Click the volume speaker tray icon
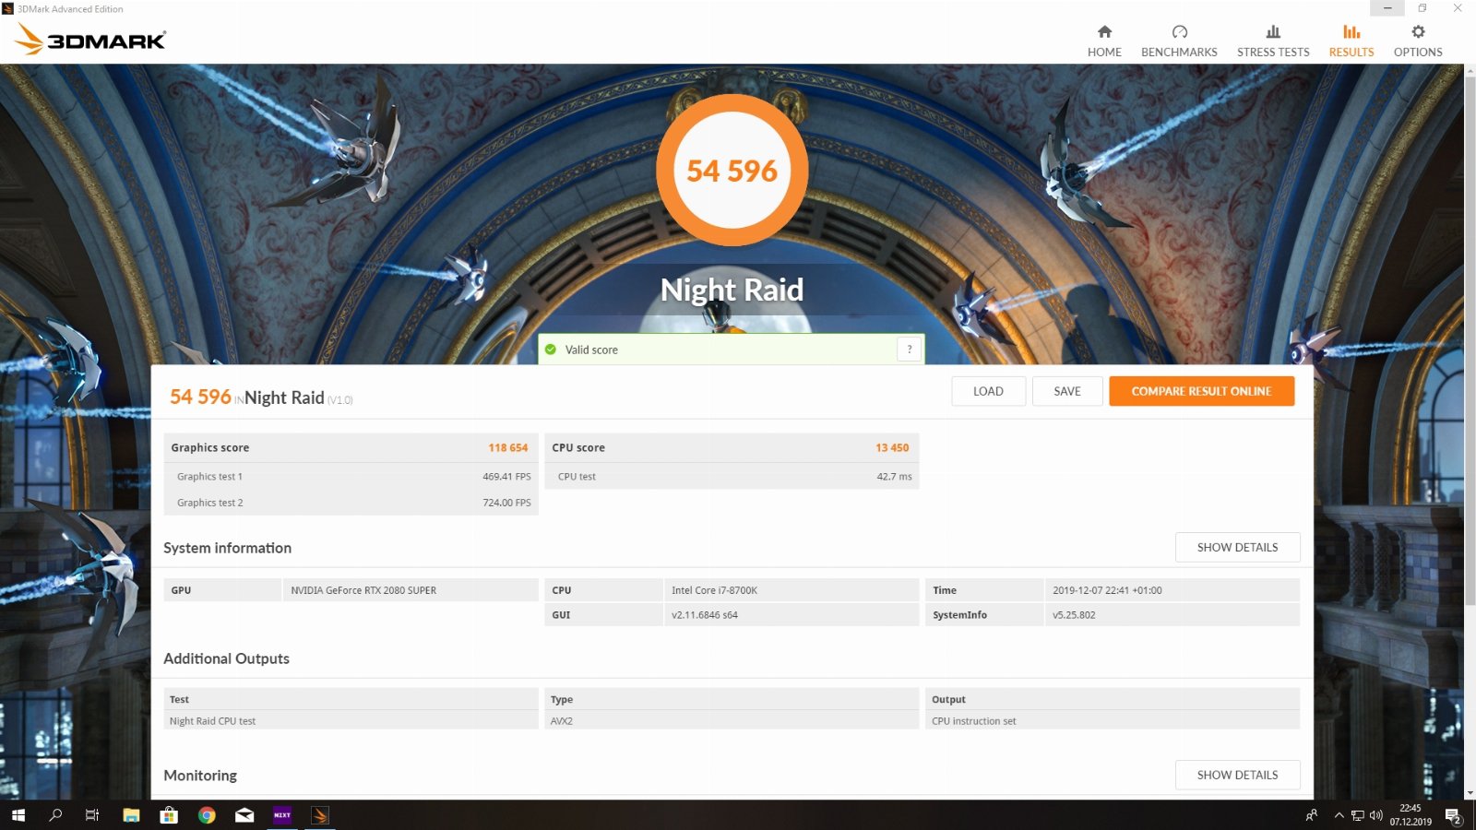Image resolution: width=1476 pixels, height=830 pixels. pyautogui.click(x=1376, y=815)
